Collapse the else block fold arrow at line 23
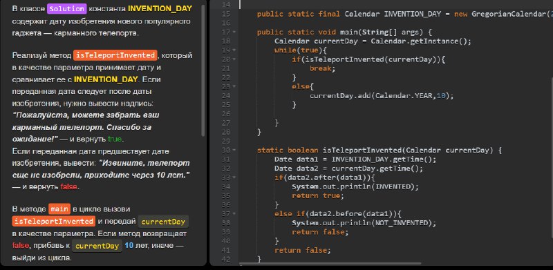This screenshot has width=553, height=270. point(234,87)
